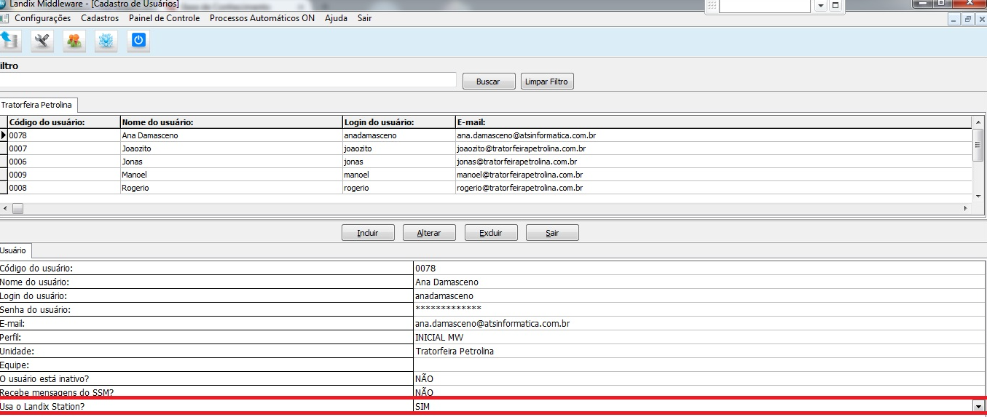Click the O usuário está inativo value NÃO

click(x=699, y=378)
